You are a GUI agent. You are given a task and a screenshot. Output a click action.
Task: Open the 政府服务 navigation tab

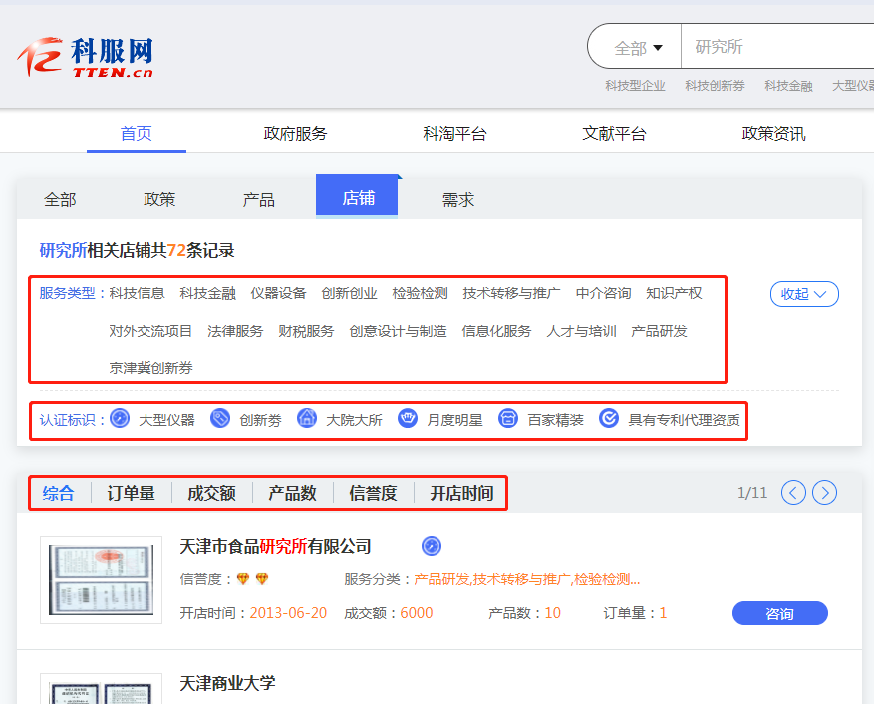(x=295, y=133)
